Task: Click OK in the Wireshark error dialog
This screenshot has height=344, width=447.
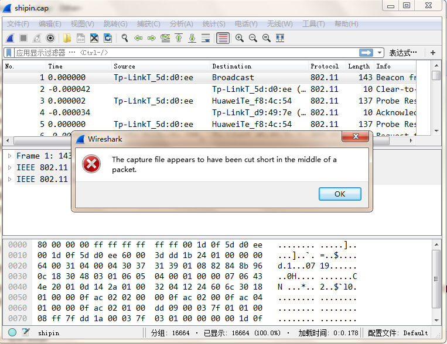Action: tap(340, 194)
